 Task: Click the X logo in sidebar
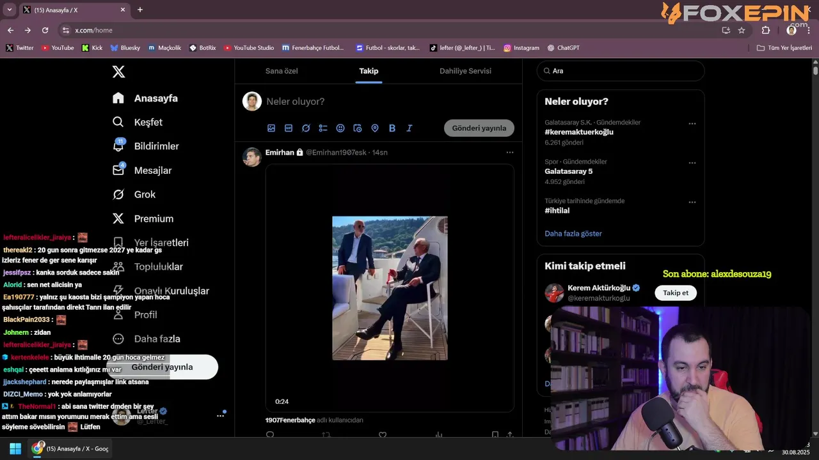coord(118,72)
